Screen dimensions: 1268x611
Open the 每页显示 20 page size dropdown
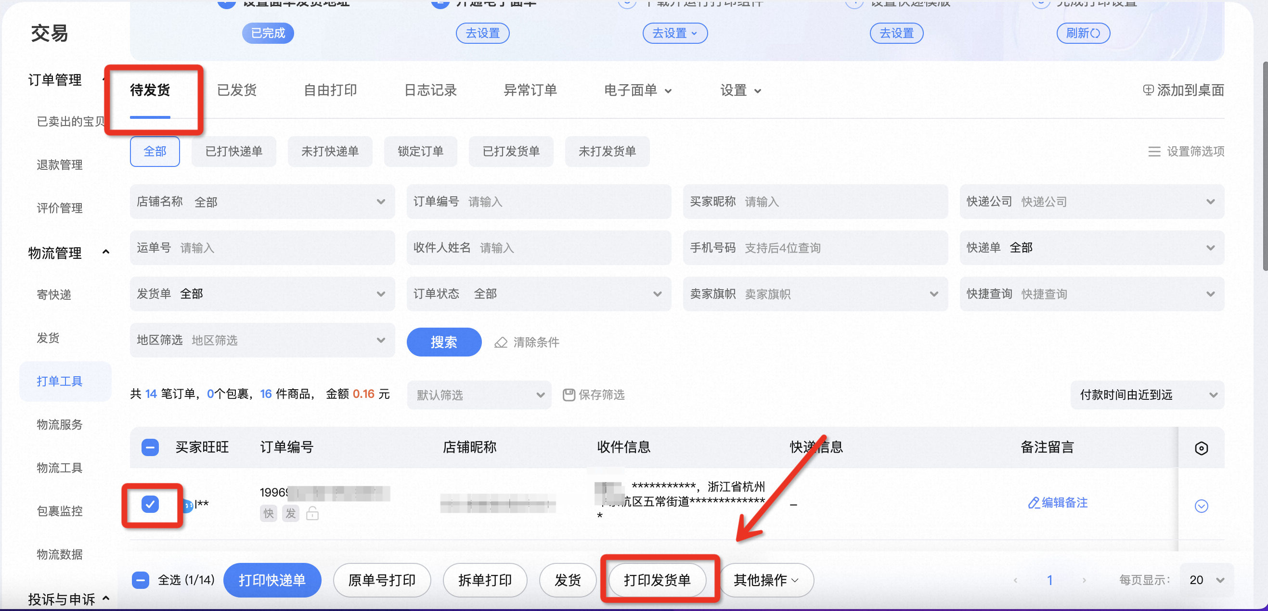pyautogui.click(x=1206, y=581)
